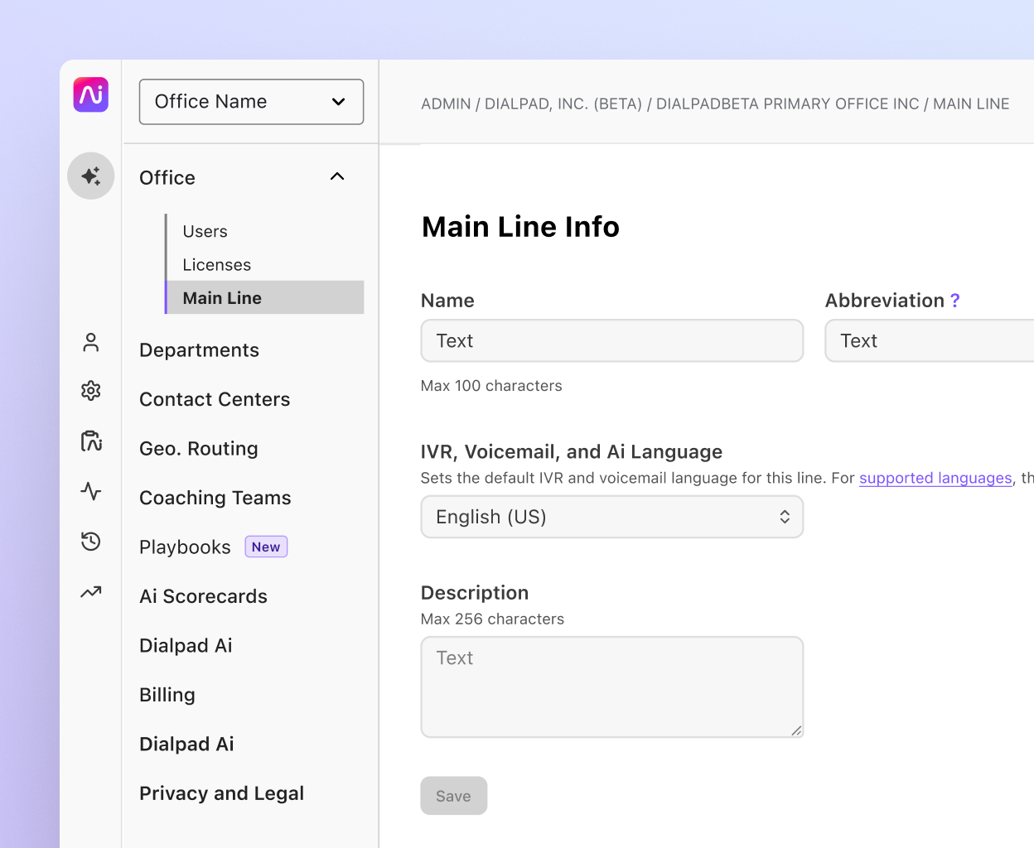Open the supported languages link
This screenshot has width=1034, height=848.
click(x=935, y=478)
